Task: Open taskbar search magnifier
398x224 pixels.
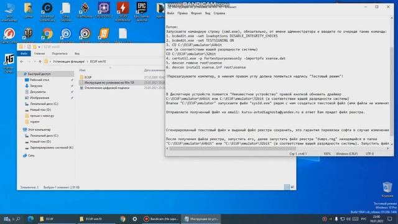Action: coord(18,219)
